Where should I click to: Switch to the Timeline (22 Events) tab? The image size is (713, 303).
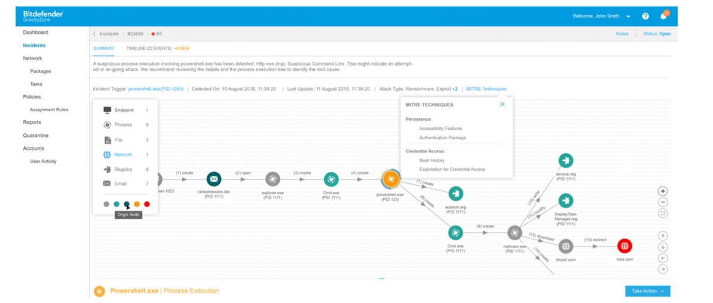click(x=149, y=48)
